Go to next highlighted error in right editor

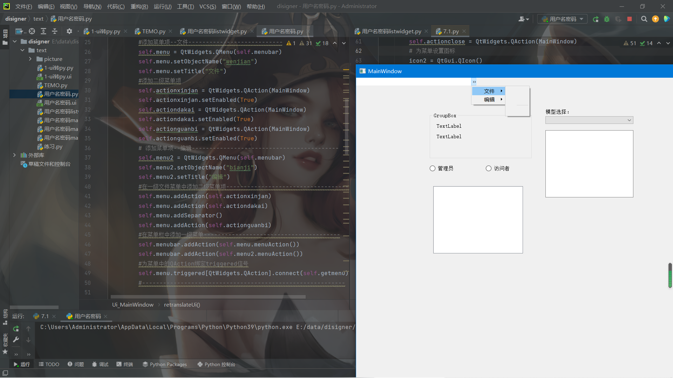pyautogui.click(x=668, y=43)
